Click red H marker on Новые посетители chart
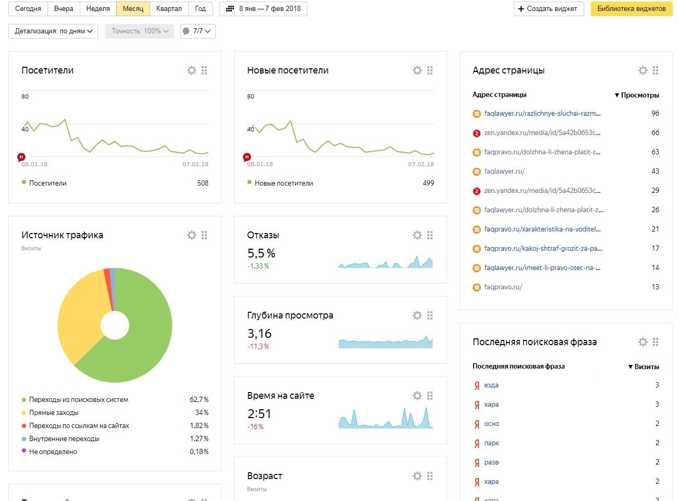 (247, 156)
